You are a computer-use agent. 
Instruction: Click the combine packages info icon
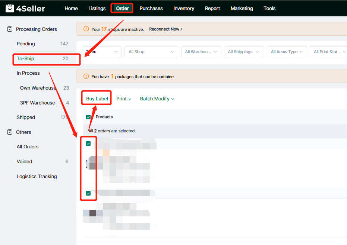point(86,77)
